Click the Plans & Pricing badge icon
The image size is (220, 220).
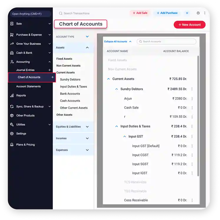coord(12,145)
